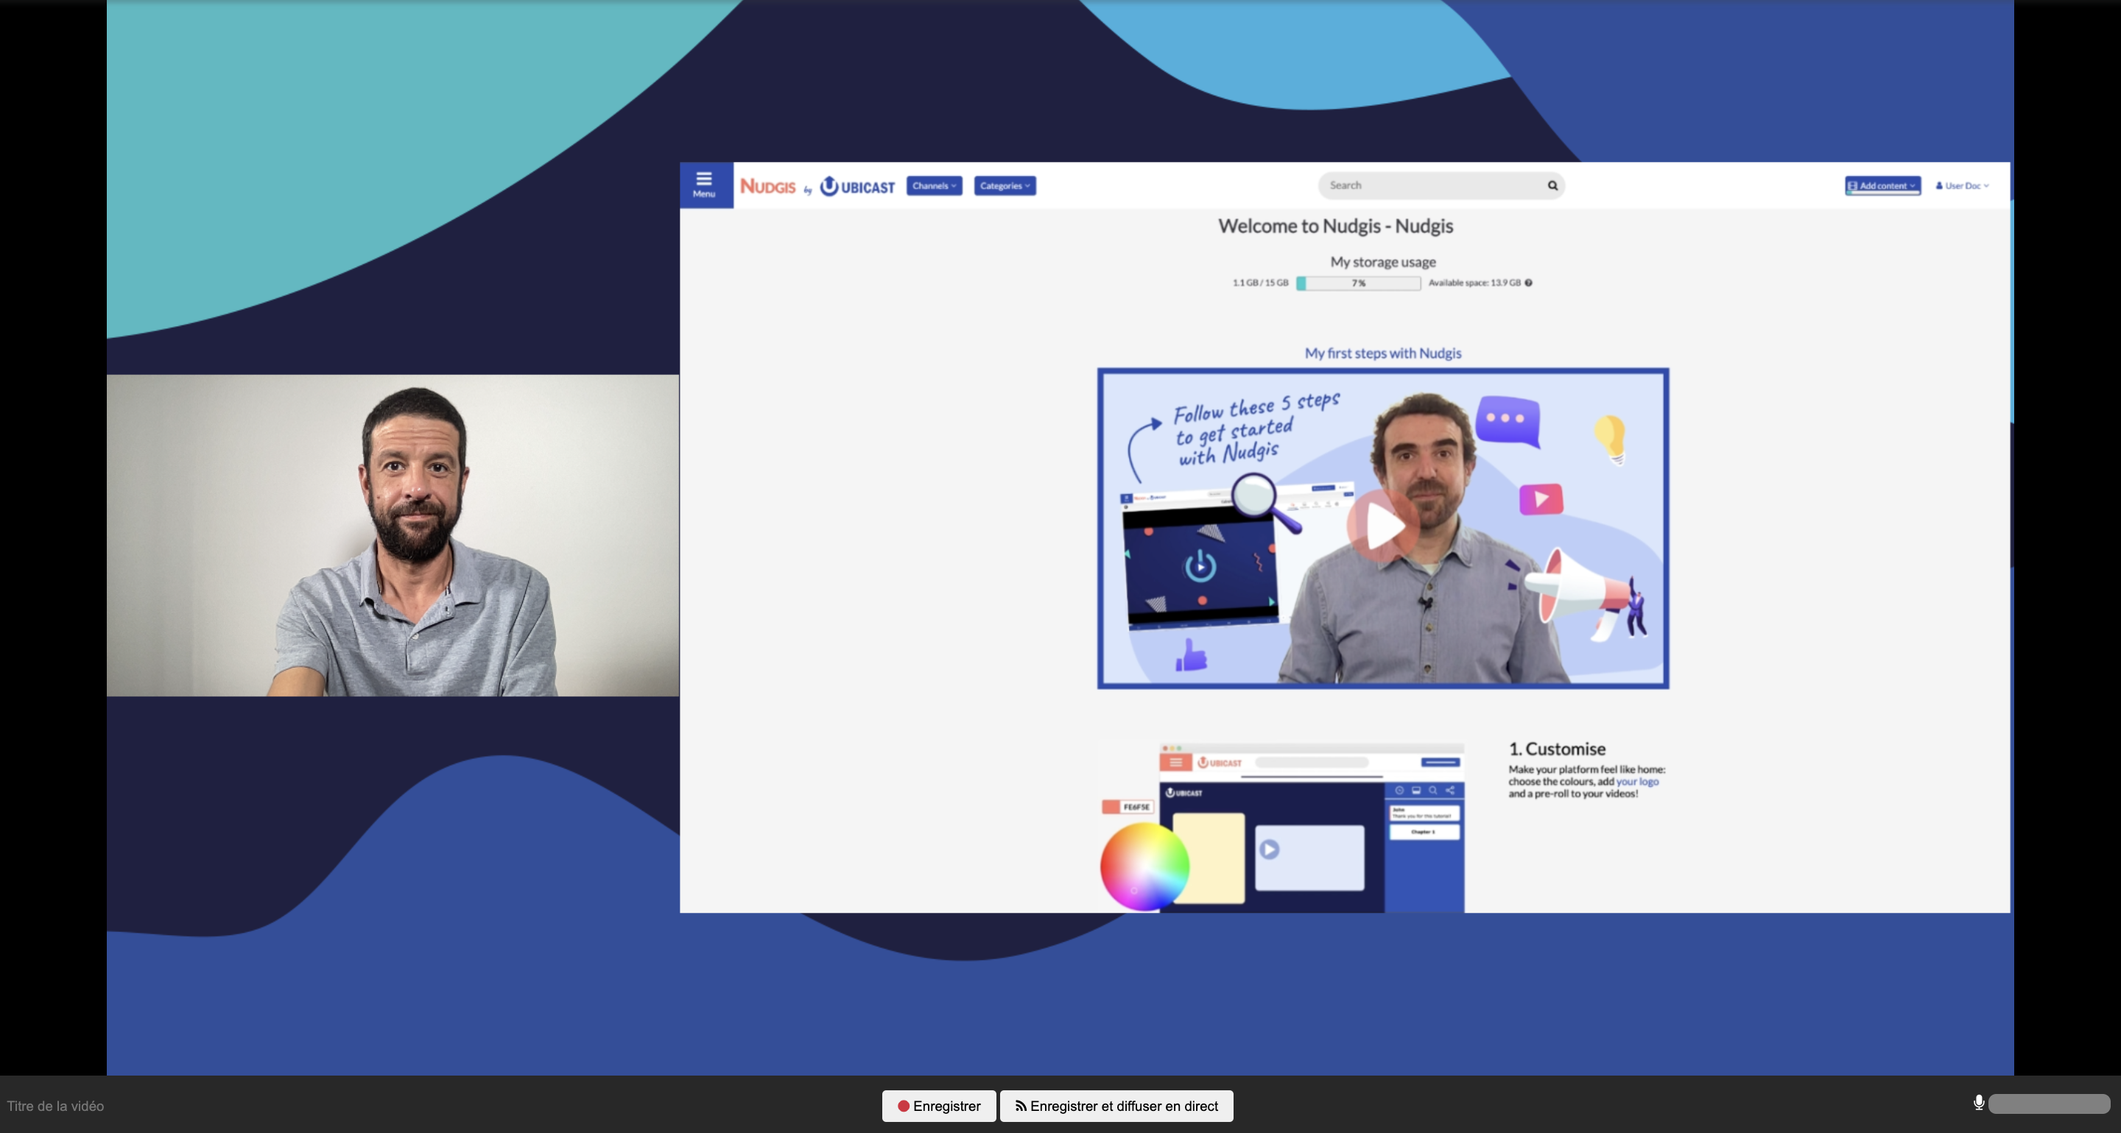
Task: Click the My storage usage label
Action: point(1383,261)
